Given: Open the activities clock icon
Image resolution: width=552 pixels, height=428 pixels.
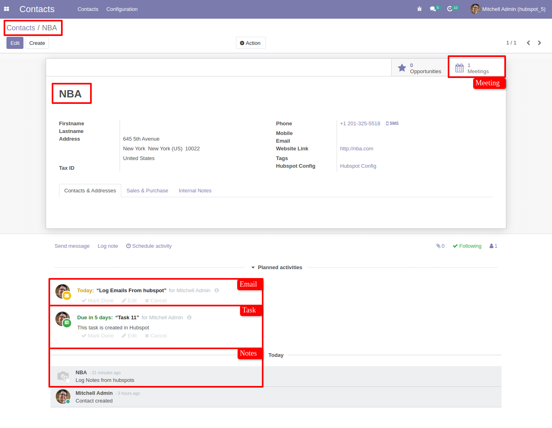Looking at the screenshot, I should 450,9.
